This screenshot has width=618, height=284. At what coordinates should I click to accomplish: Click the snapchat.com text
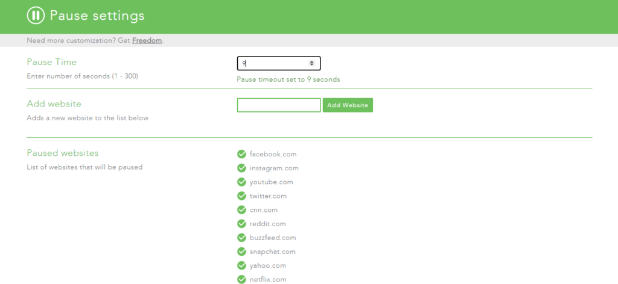click(x=272, y=252)
